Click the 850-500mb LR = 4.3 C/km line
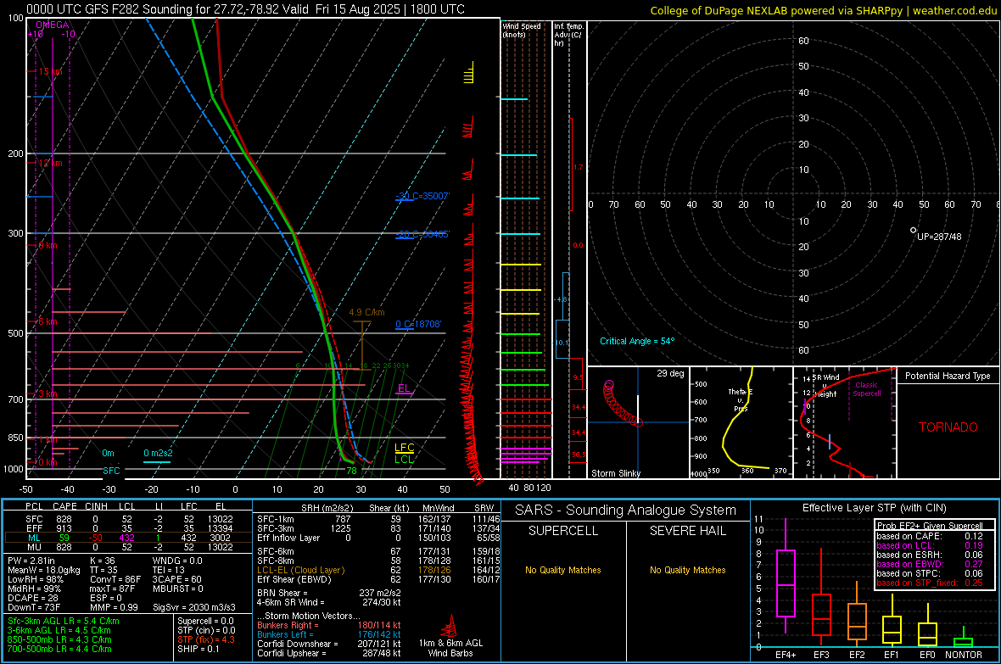Viewport: 1001px width, 664px height. point(59,639)
